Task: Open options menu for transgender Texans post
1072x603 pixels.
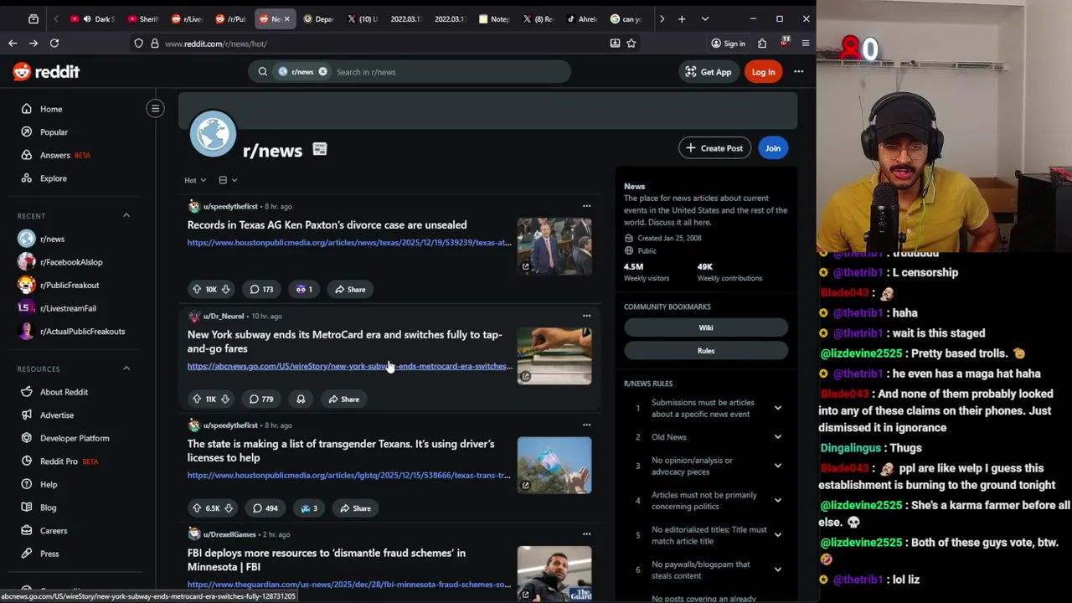Action: [586, 425]
